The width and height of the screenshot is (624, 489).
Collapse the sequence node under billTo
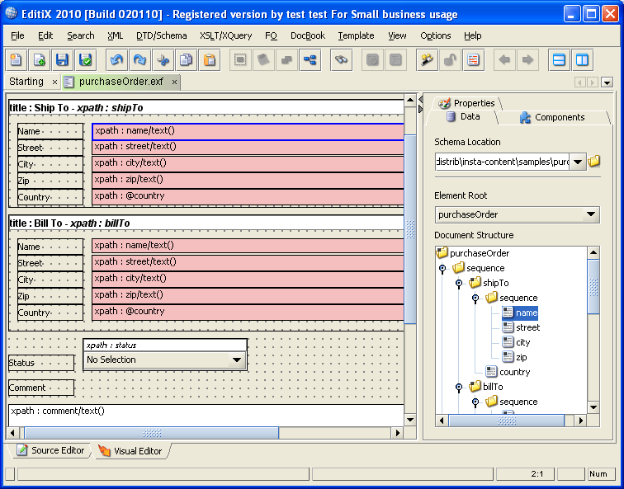point(475,402)
